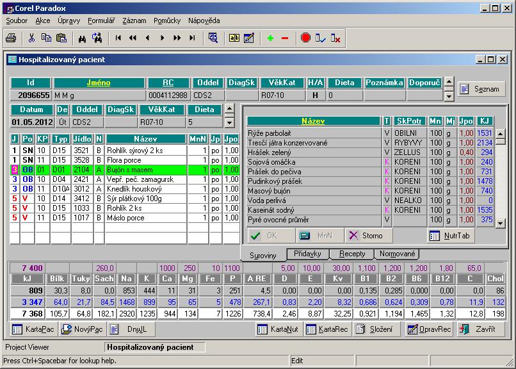Image resolution: width=516 pixels, height=369 pixels.
Task: Click the post record checkmark icon
Action: click(x=320, y=38)
